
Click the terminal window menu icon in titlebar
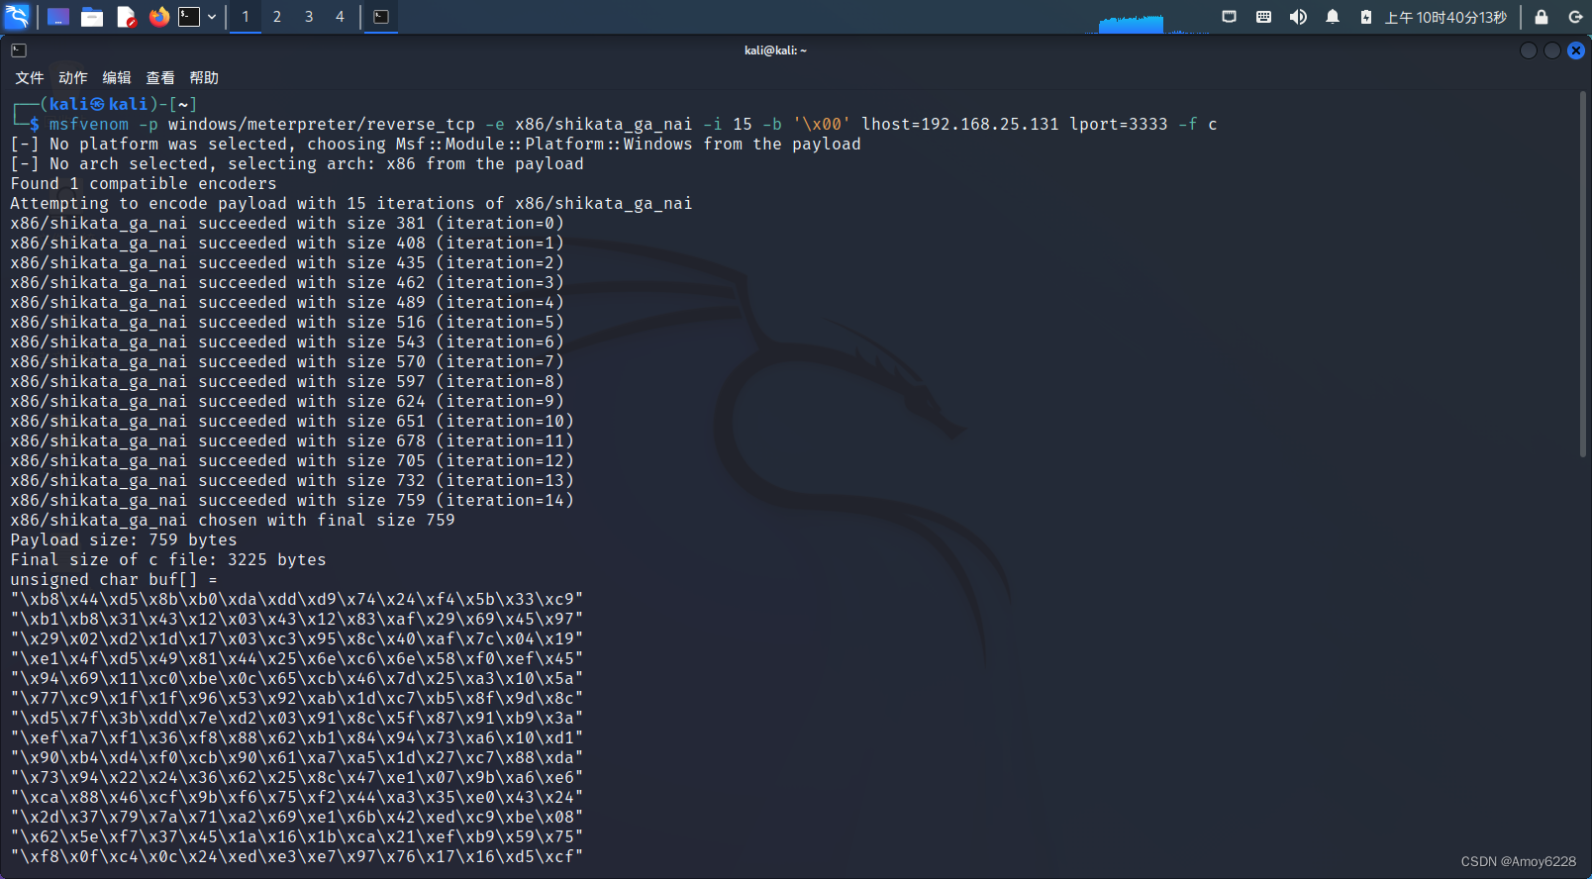(x=19, y=50)
